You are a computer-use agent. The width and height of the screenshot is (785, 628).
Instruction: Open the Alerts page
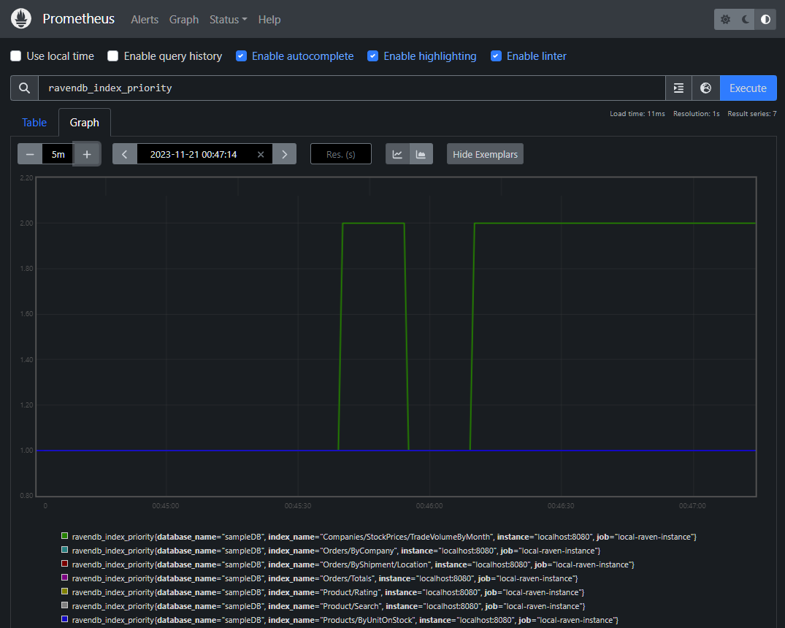[x=145, y=20]
